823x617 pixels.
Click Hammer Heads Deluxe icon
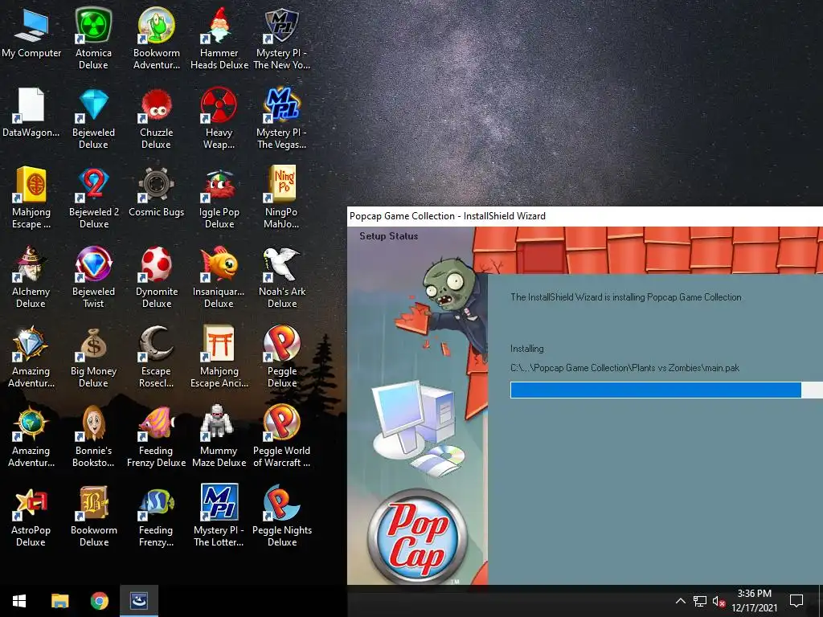coord(219,39)
